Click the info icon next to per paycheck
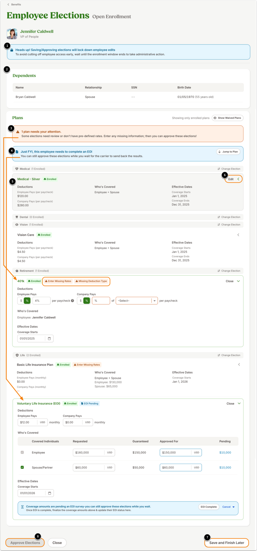This screenshot has width=257, height=551. pyautogui.click(x=72, y=301)
